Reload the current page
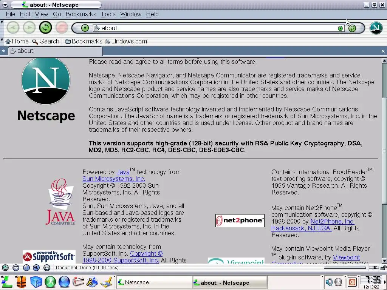Viewport: 387px width, 290px height. click(45, 28)
